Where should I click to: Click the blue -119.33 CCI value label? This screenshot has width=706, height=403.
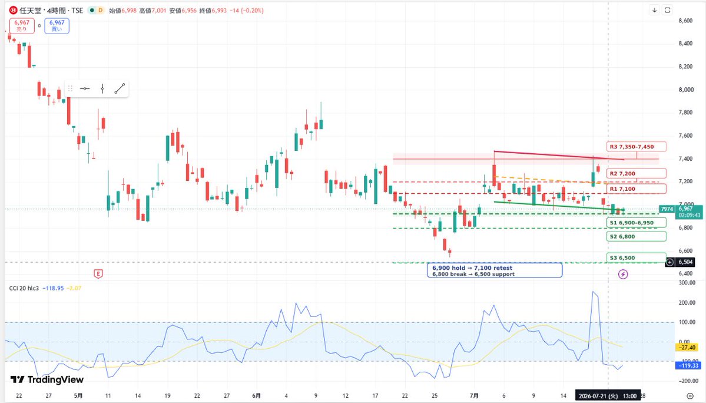[x=688, y=365]
